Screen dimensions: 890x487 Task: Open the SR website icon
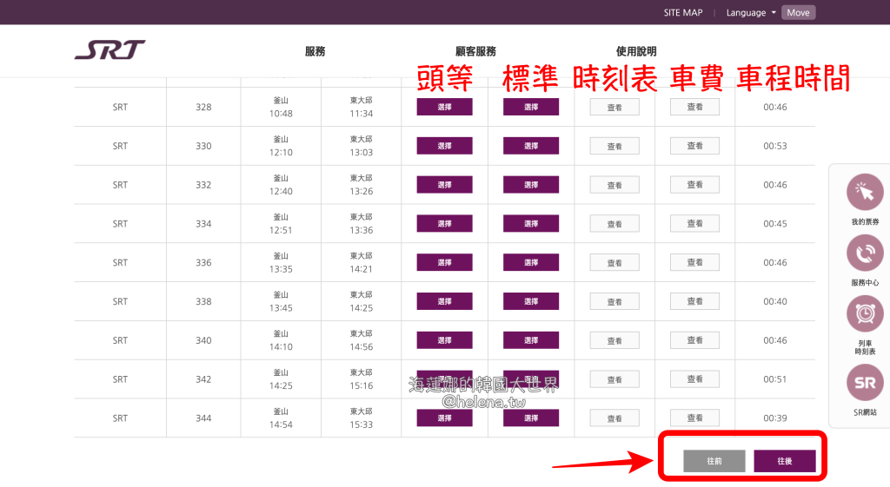tap(865, 383)
